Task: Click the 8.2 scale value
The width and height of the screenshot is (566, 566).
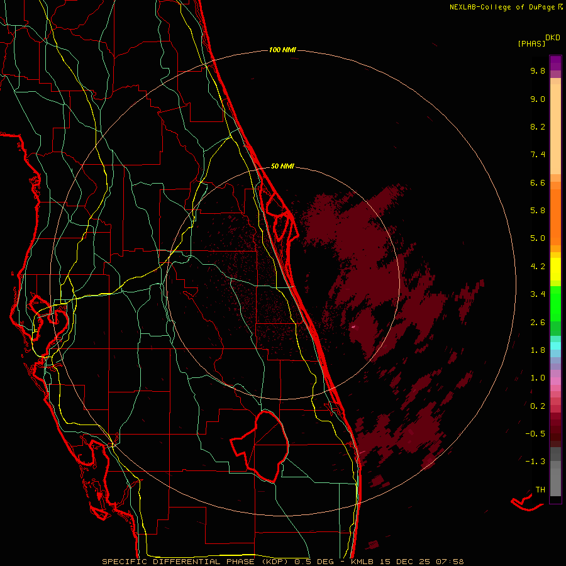Action: [538, 126]
